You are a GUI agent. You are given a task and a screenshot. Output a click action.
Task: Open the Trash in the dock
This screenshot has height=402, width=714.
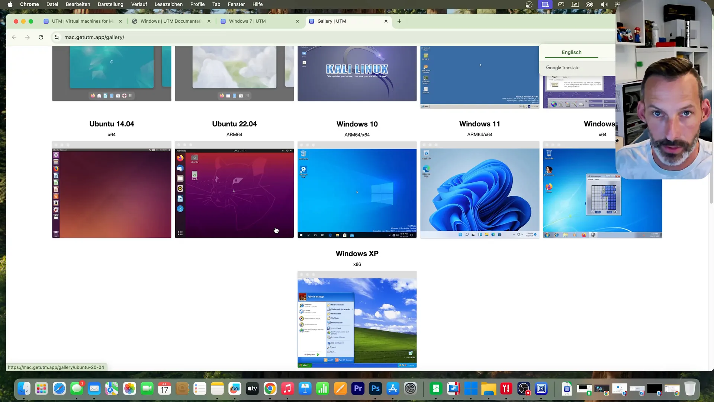click(x=690, y=389)
